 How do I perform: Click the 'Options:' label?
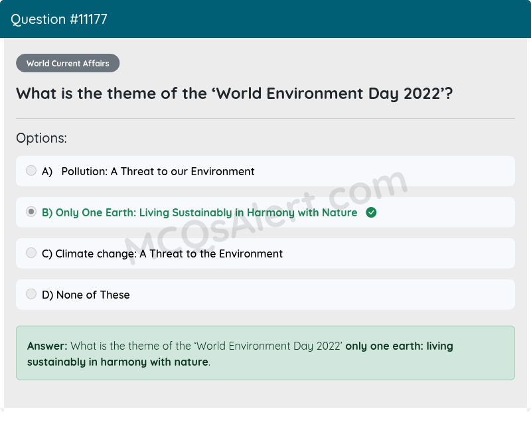[41, 138]
